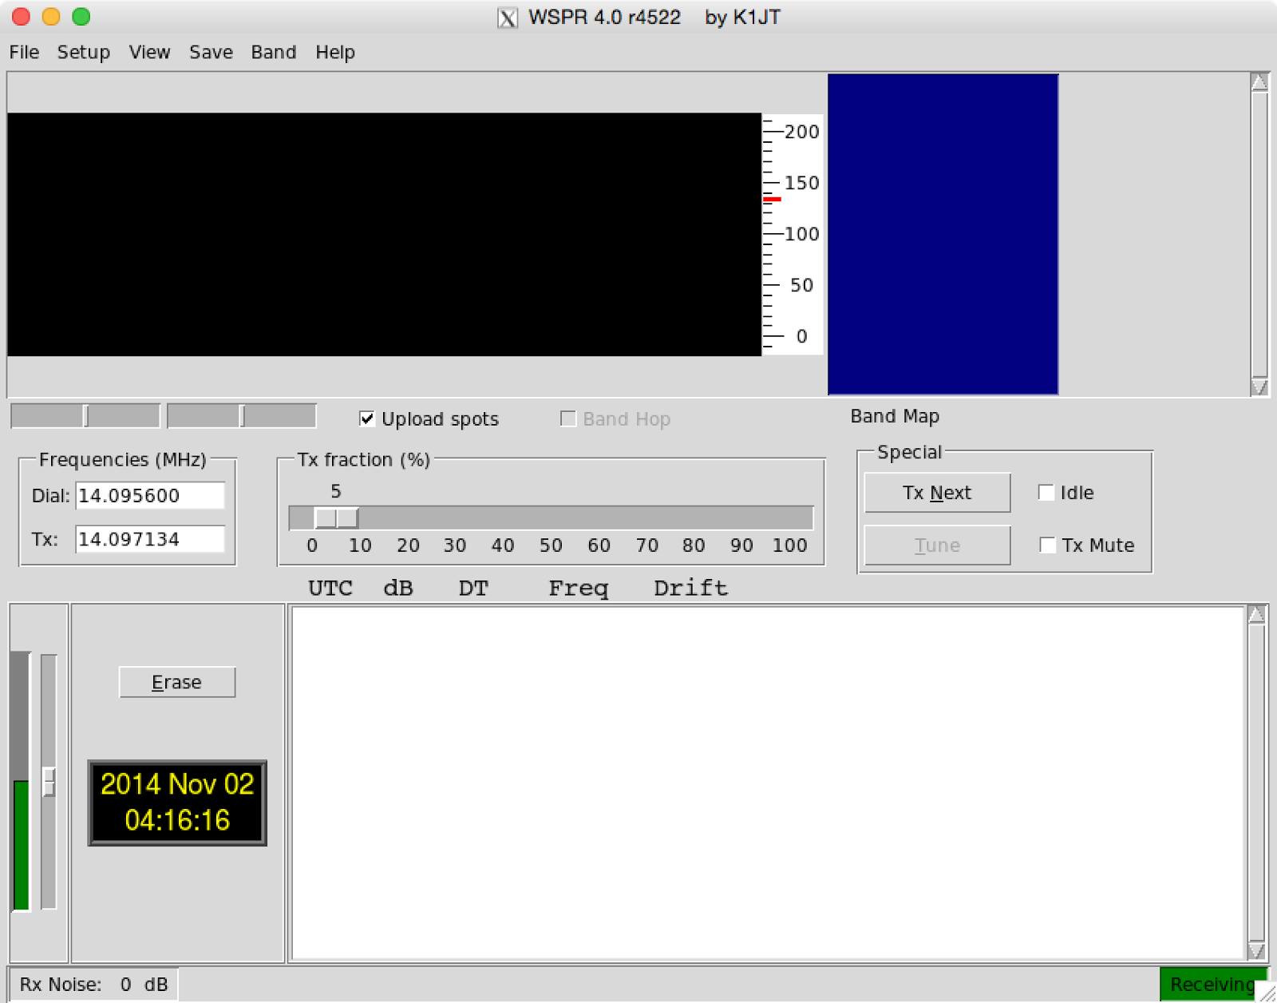The height and width of the screenshot is (1003, 1277).
Task: Click the 2014 Nov 02 clock display
Action: [177, 803]
